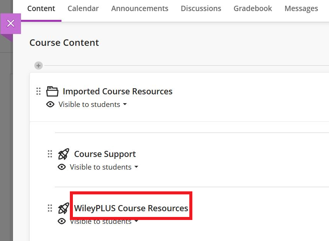
Task: Close the course panel with purple X
Action: [10, 23]
